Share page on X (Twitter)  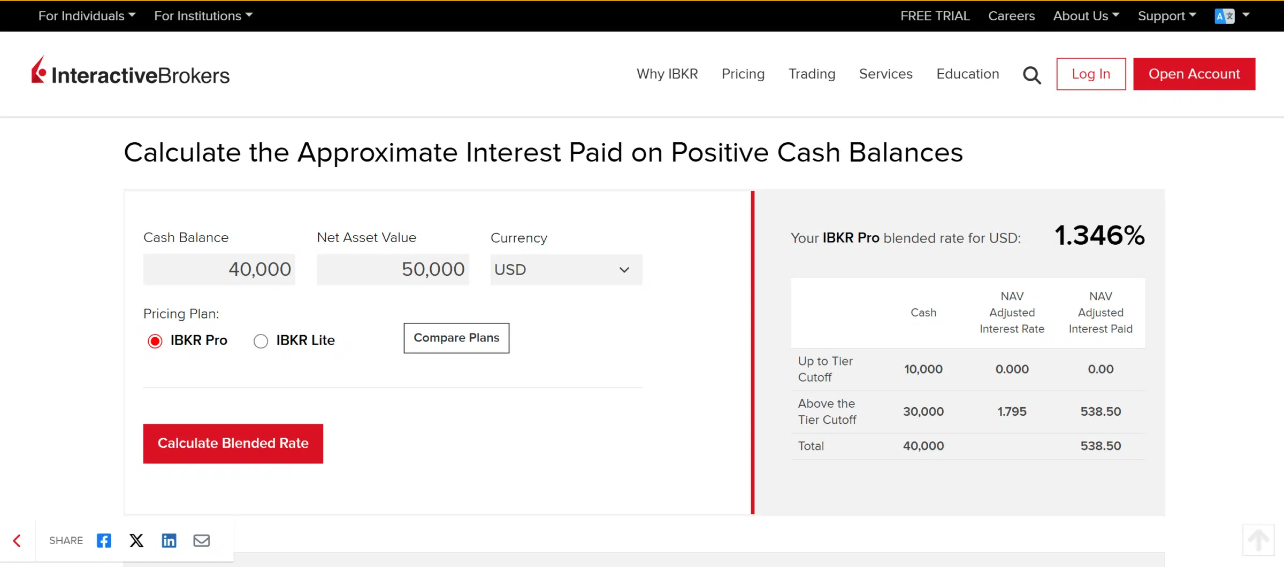pos(136,540)
